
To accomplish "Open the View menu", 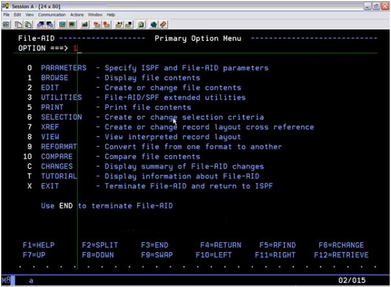I will 29,15.
